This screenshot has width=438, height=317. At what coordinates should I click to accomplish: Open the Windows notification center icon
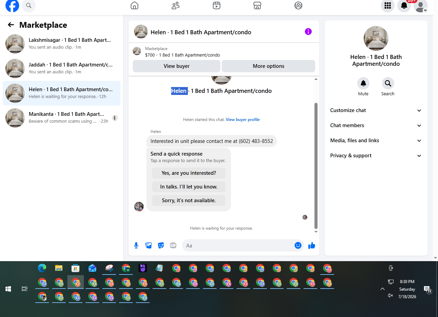click(x=427, y=289)
